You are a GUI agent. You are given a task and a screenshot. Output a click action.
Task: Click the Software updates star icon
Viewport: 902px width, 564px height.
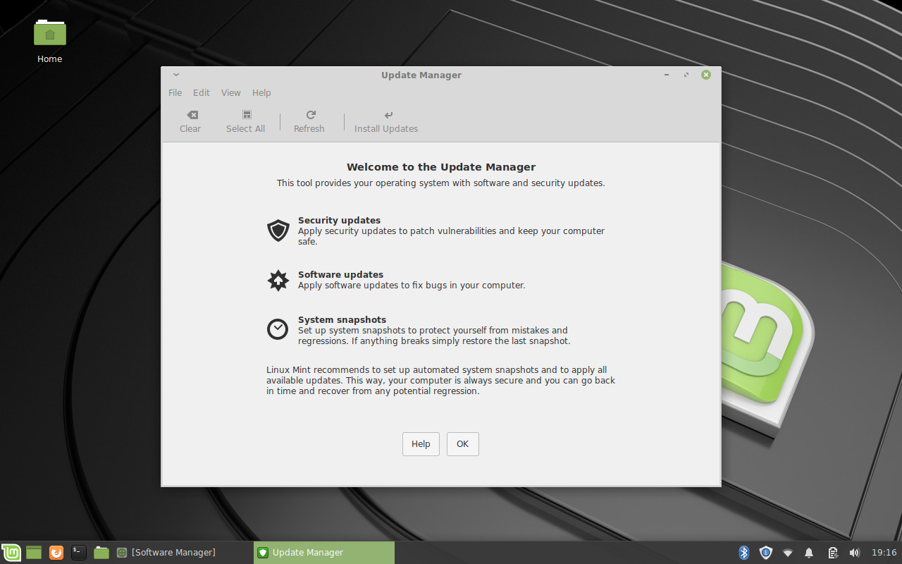click(278, 280)
